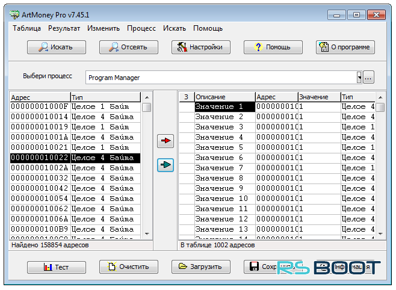
Task: Click the ArtMoney title bar app icon
Action: point(14,14)
